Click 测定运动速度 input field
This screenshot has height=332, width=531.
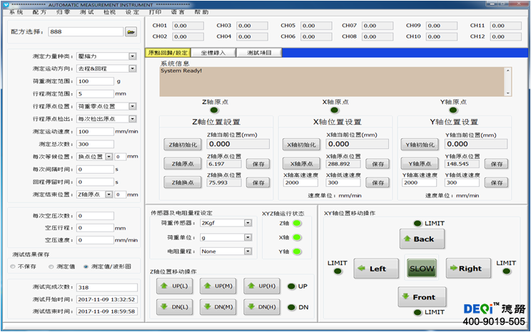coord(95,132)
